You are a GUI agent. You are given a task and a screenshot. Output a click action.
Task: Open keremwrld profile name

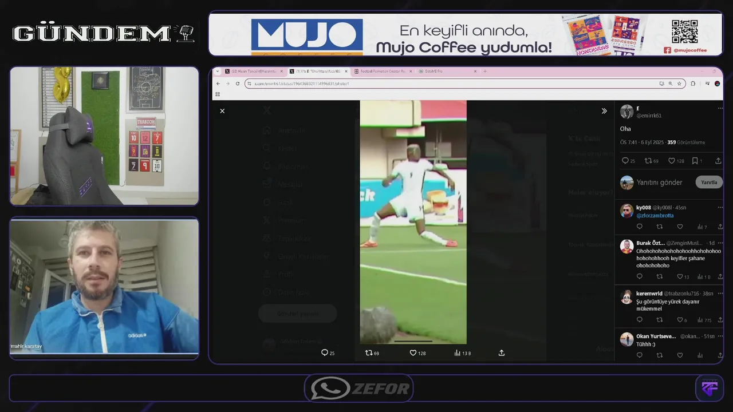point(649,294)
